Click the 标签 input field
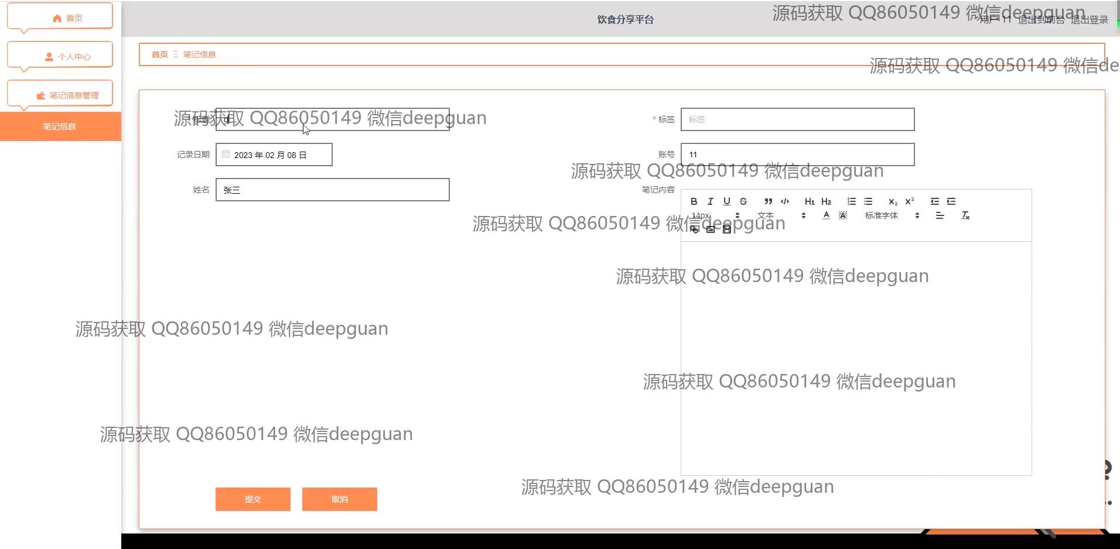The image size is (1120, 549). tap(797, 119)
